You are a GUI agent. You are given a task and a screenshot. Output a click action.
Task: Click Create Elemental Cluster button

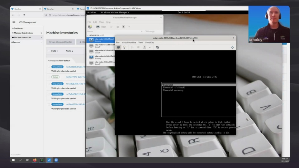(x=60, y=42)
